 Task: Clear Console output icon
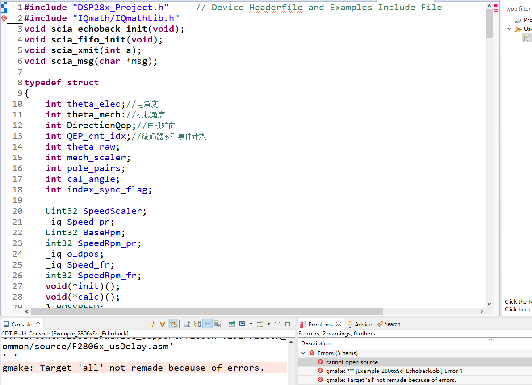tap(218, 324)
